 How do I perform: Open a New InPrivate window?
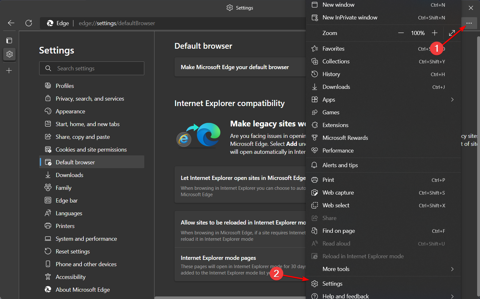[x=350, y=18]
